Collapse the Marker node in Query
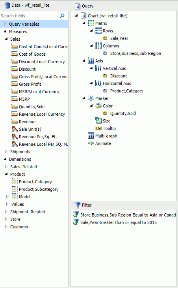This screenshot has height=288, width=178. tap(84, 98)
